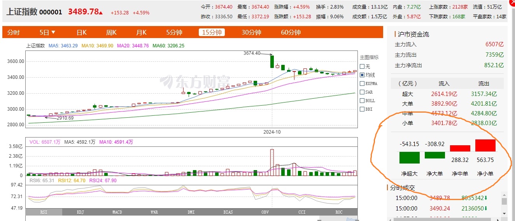The height and width of the screenshot is (221, 515).
Task: Click the 下跌家数 168家 stat
Action: click(x=447, y=17)
